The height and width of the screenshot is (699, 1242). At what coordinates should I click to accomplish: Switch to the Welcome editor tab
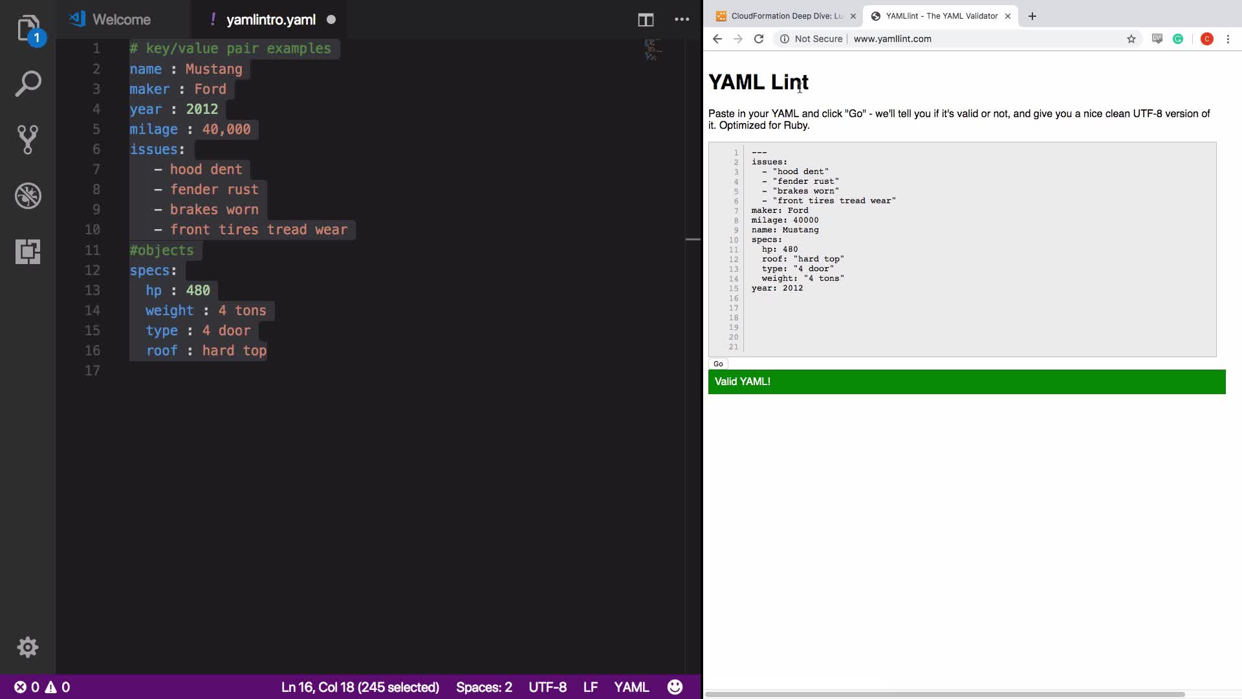[x=121, y=19]
